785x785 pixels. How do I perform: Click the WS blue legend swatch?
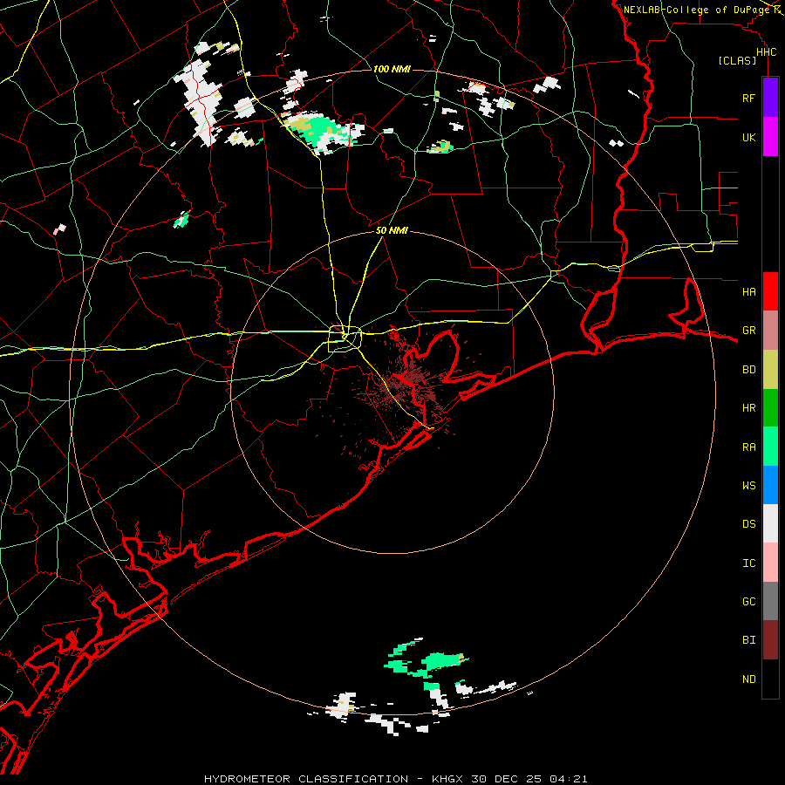tap(770, 485)
